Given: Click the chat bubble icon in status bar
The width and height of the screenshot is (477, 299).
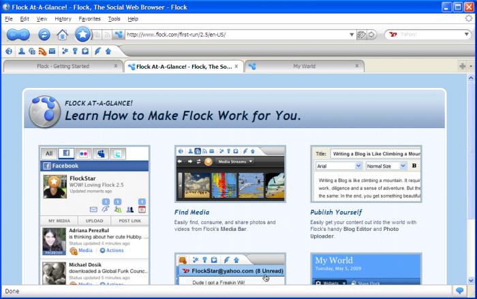Looking at the screenshot, I should [459, 291].
